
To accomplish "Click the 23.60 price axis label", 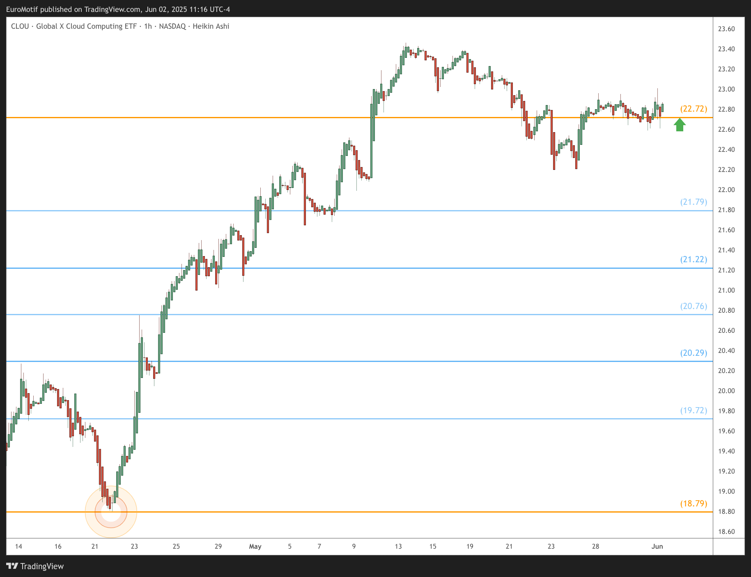I will pos(726,29).
